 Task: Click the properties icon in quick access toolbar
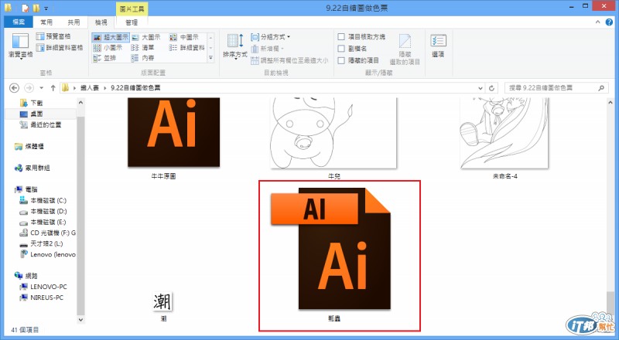click(26, 8)
